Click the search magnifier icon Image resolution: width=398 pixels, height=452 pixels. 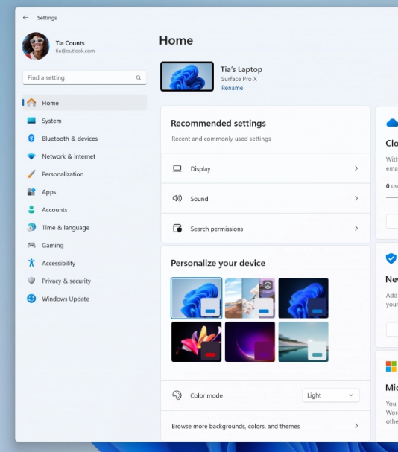(x=139, y=78)
